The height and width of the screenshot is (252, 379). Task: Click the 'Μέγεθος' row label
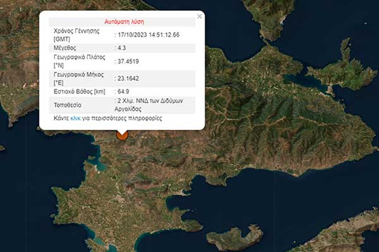[x=66, y=48]
